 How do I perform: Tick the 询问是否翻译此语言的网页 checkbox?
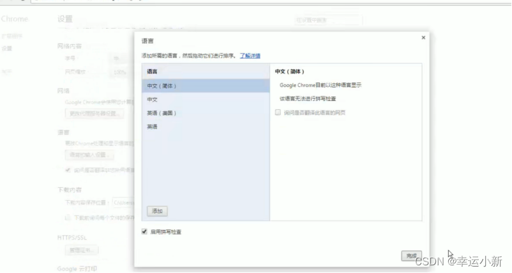tap(278, 113)
